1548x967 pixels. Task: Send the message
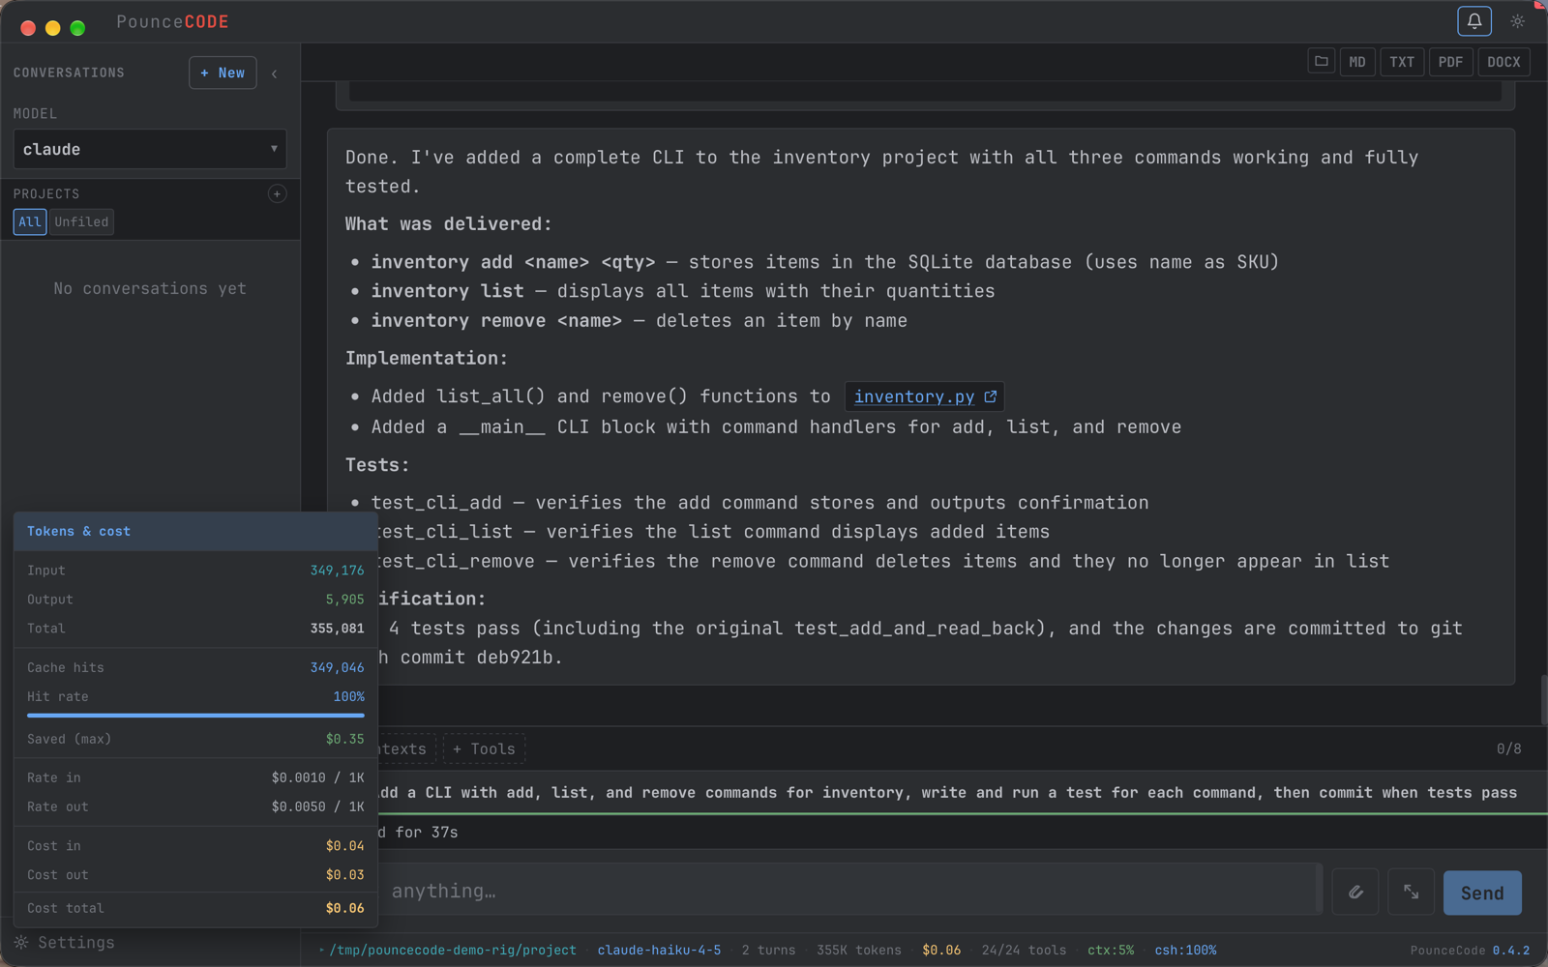click(x=1482, y=893)
